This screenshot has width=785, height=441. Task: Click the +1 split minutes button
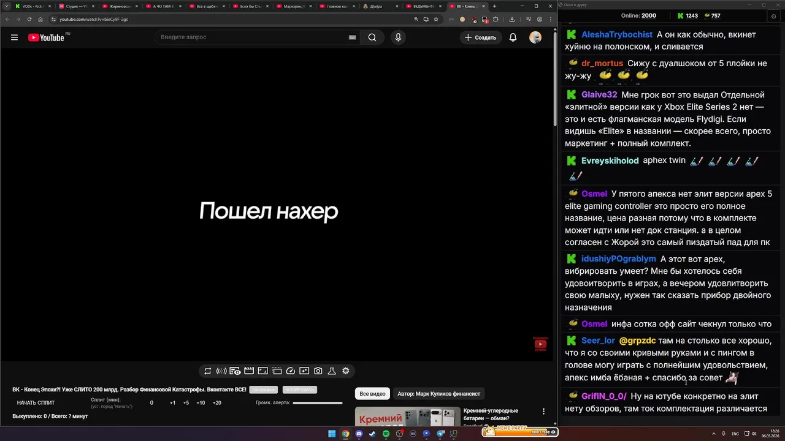(172, 403)
